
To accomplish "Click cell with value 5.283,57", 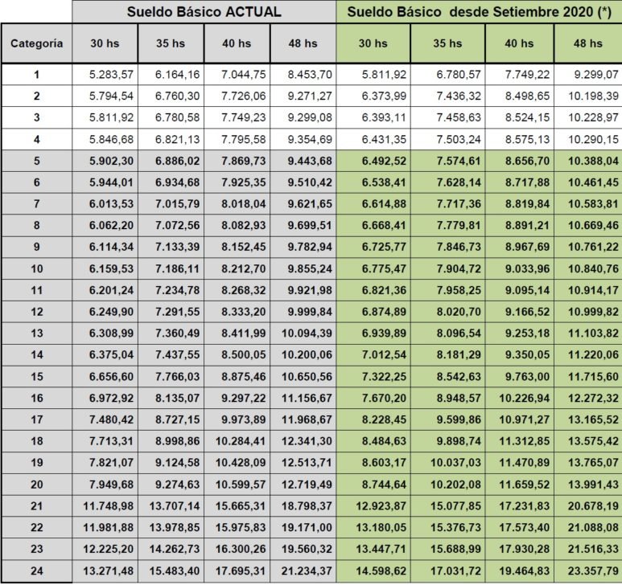I will tap(105, 75).
